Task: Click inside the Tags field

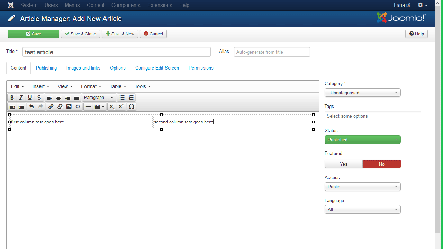Action: [x=373, y=116]
